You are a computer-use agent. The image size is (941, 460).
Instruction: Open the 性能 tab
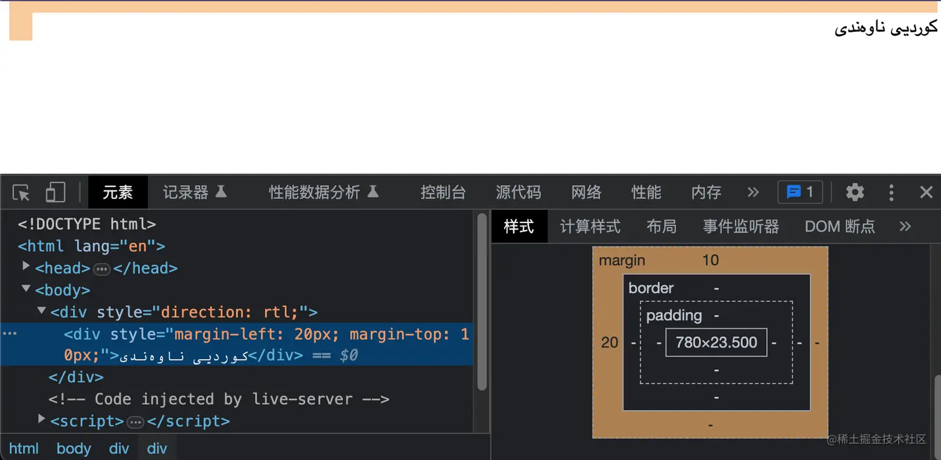646,192
